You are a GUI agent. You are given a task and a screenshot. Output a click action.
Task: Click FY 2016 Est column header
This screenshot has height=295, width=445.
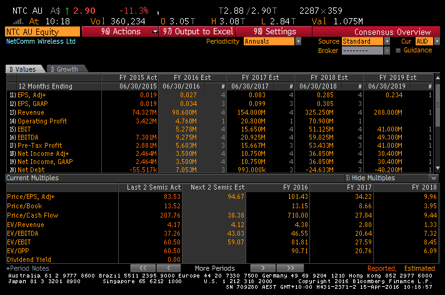192,77
